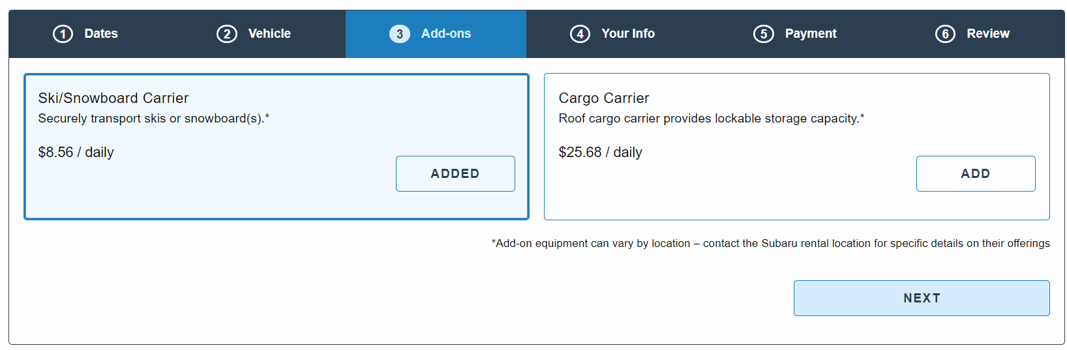Select the Add-ons step label

[x=446, y=34]
